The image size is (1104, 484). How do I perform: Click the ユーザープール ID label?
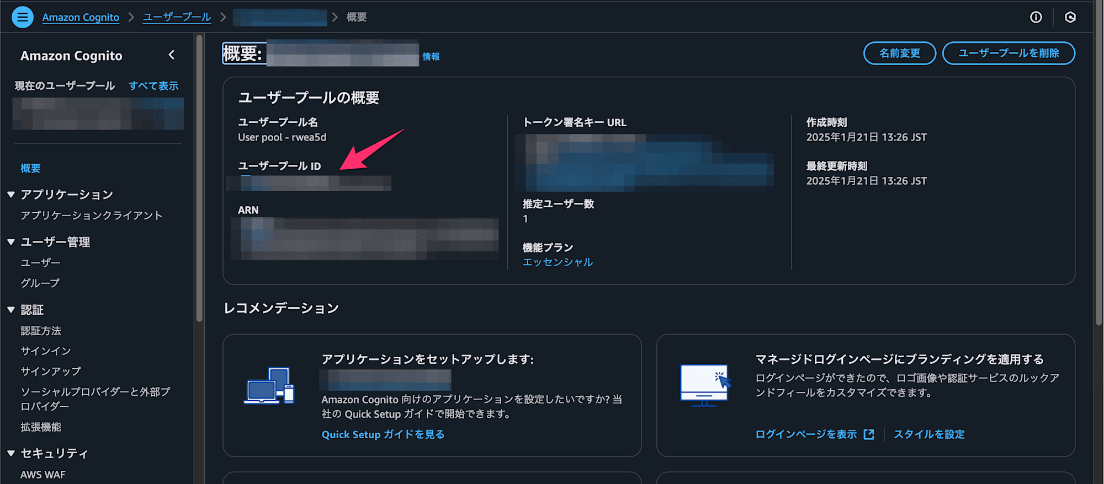click(279, 166)
